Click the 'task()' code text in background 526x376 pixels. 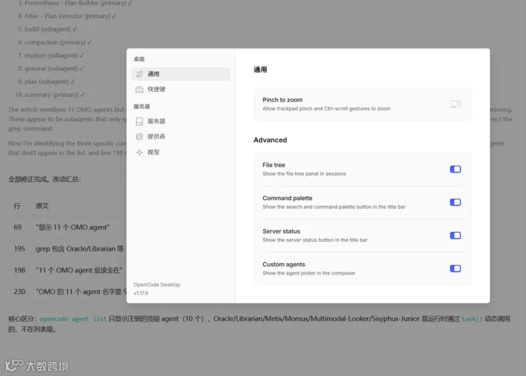point(472,319)
